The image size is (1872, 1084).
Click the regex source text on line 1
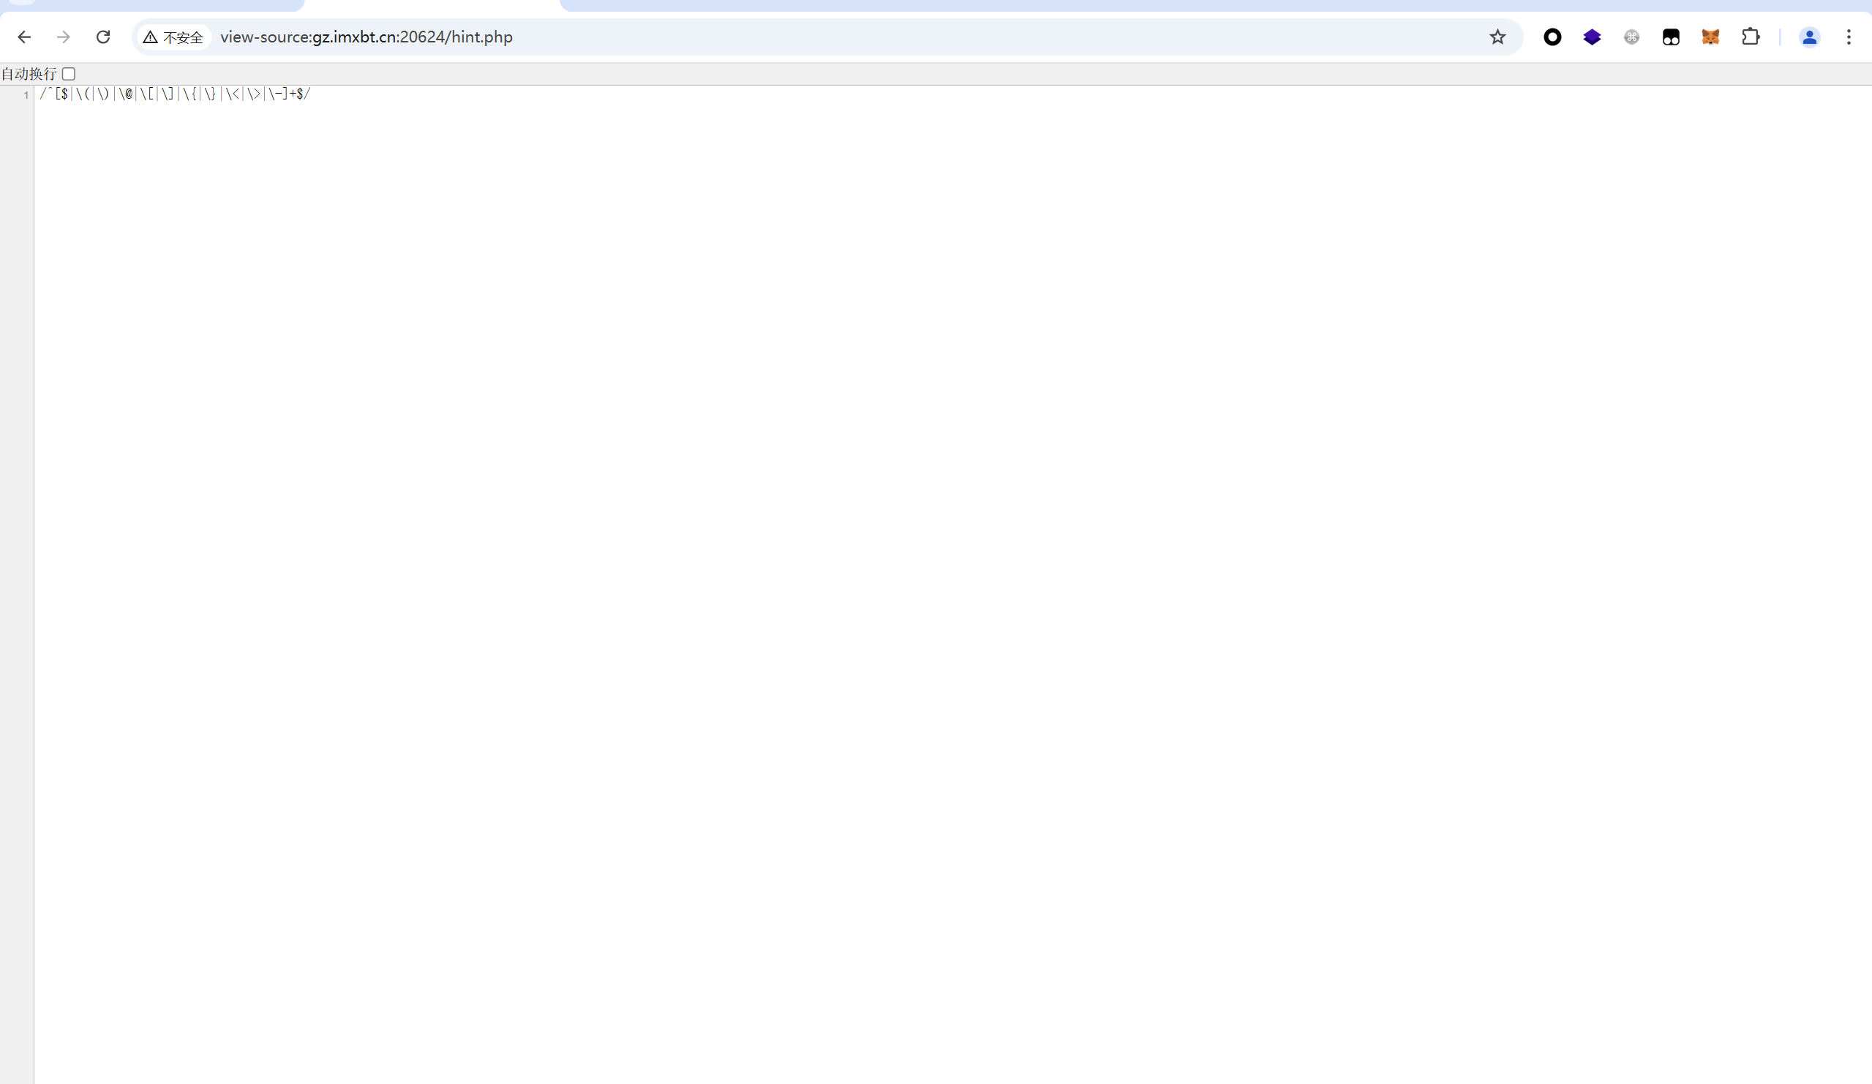tap(176, 94)
